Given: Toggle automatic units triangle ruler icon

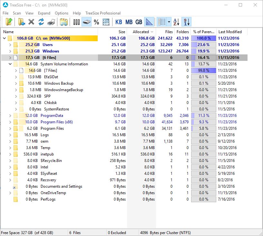Looking at the screenshot, I should pos(149,22).
